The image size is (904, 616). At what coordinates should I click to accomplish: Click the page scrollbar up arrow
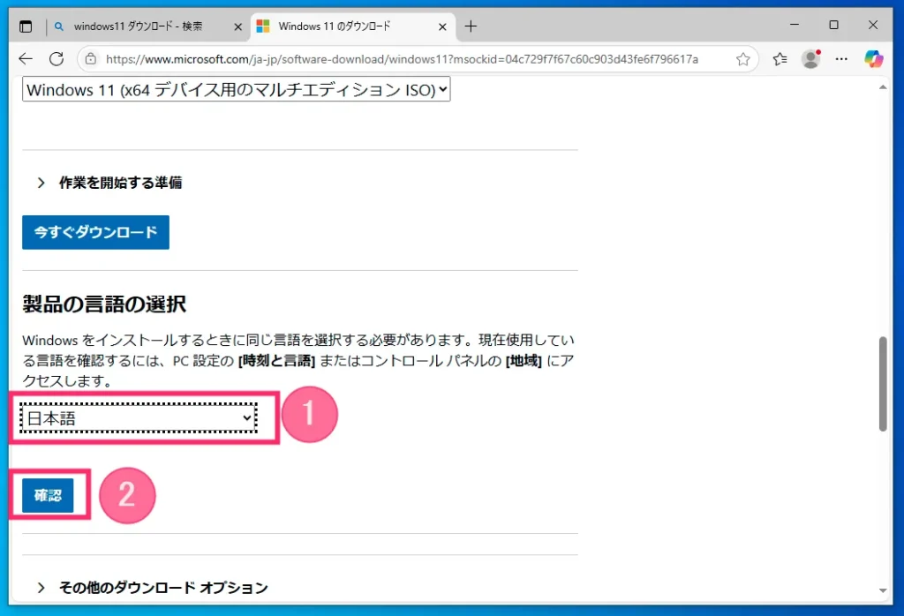coord(883,87)
